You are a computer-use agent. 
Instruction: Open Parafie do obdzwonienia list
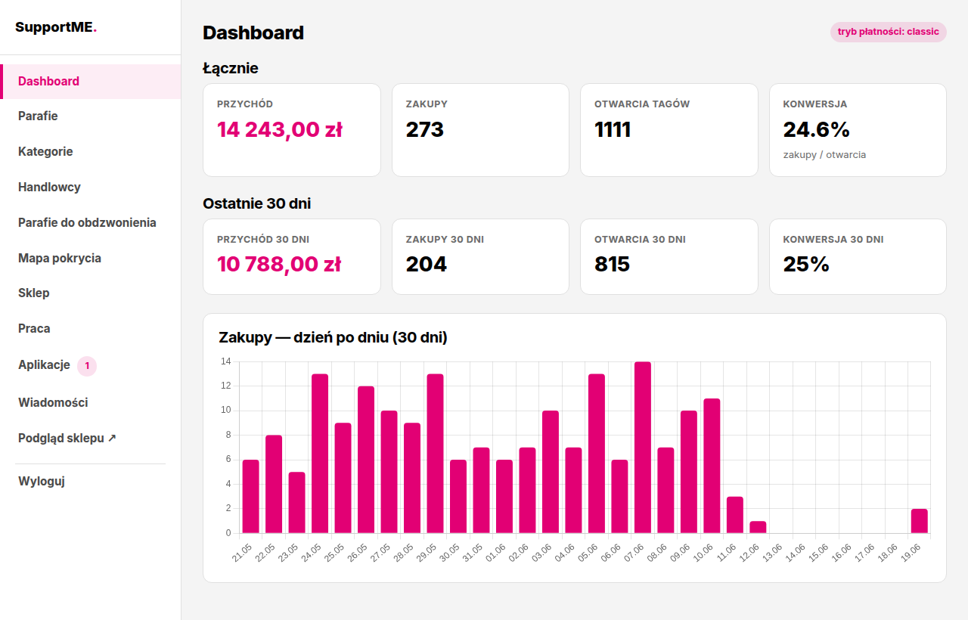pos(91,223)
